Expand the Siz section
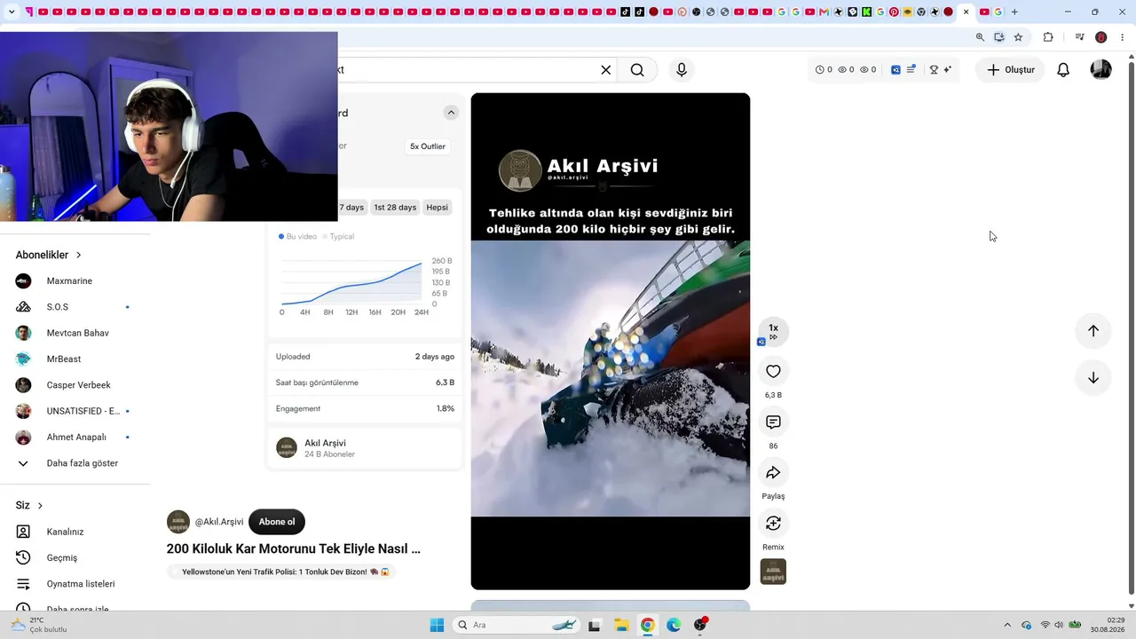Screen dimensions: 1136x639 click(x=29, y=505)
